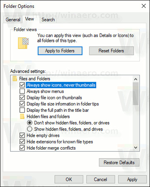Click the Hidden files and folders icon

coord(22,116)
